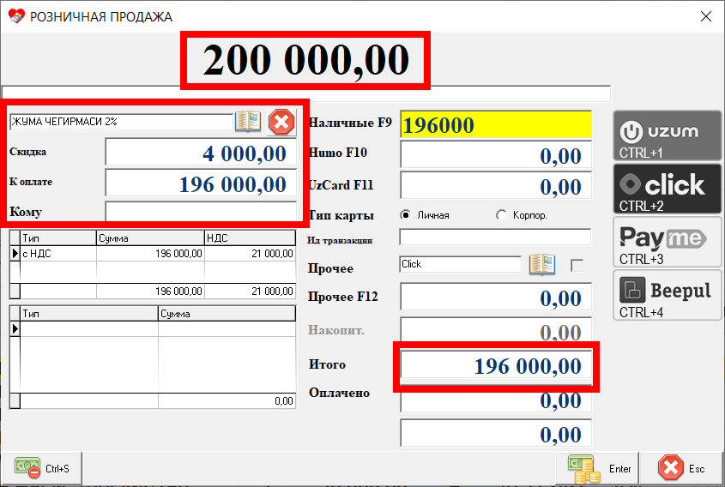The image size is (725, 487).
Task: Select Корпор. card type radio button
Action: point(501,215)
